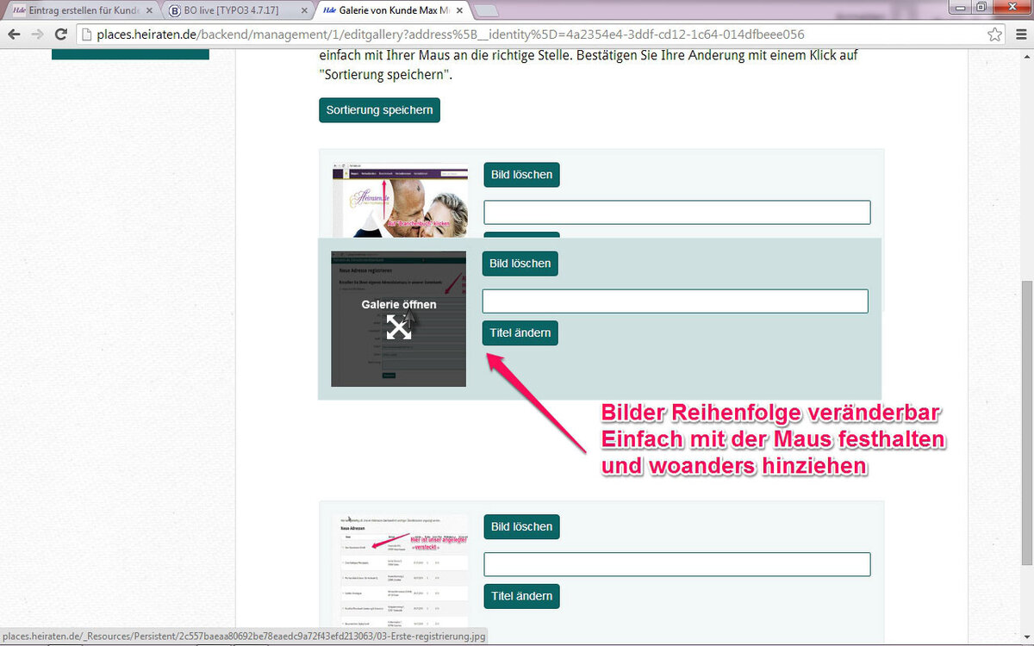Viewport: 1034px width, 646px height.
Task: Click the title field of the first image
Action: coord(676,212)
